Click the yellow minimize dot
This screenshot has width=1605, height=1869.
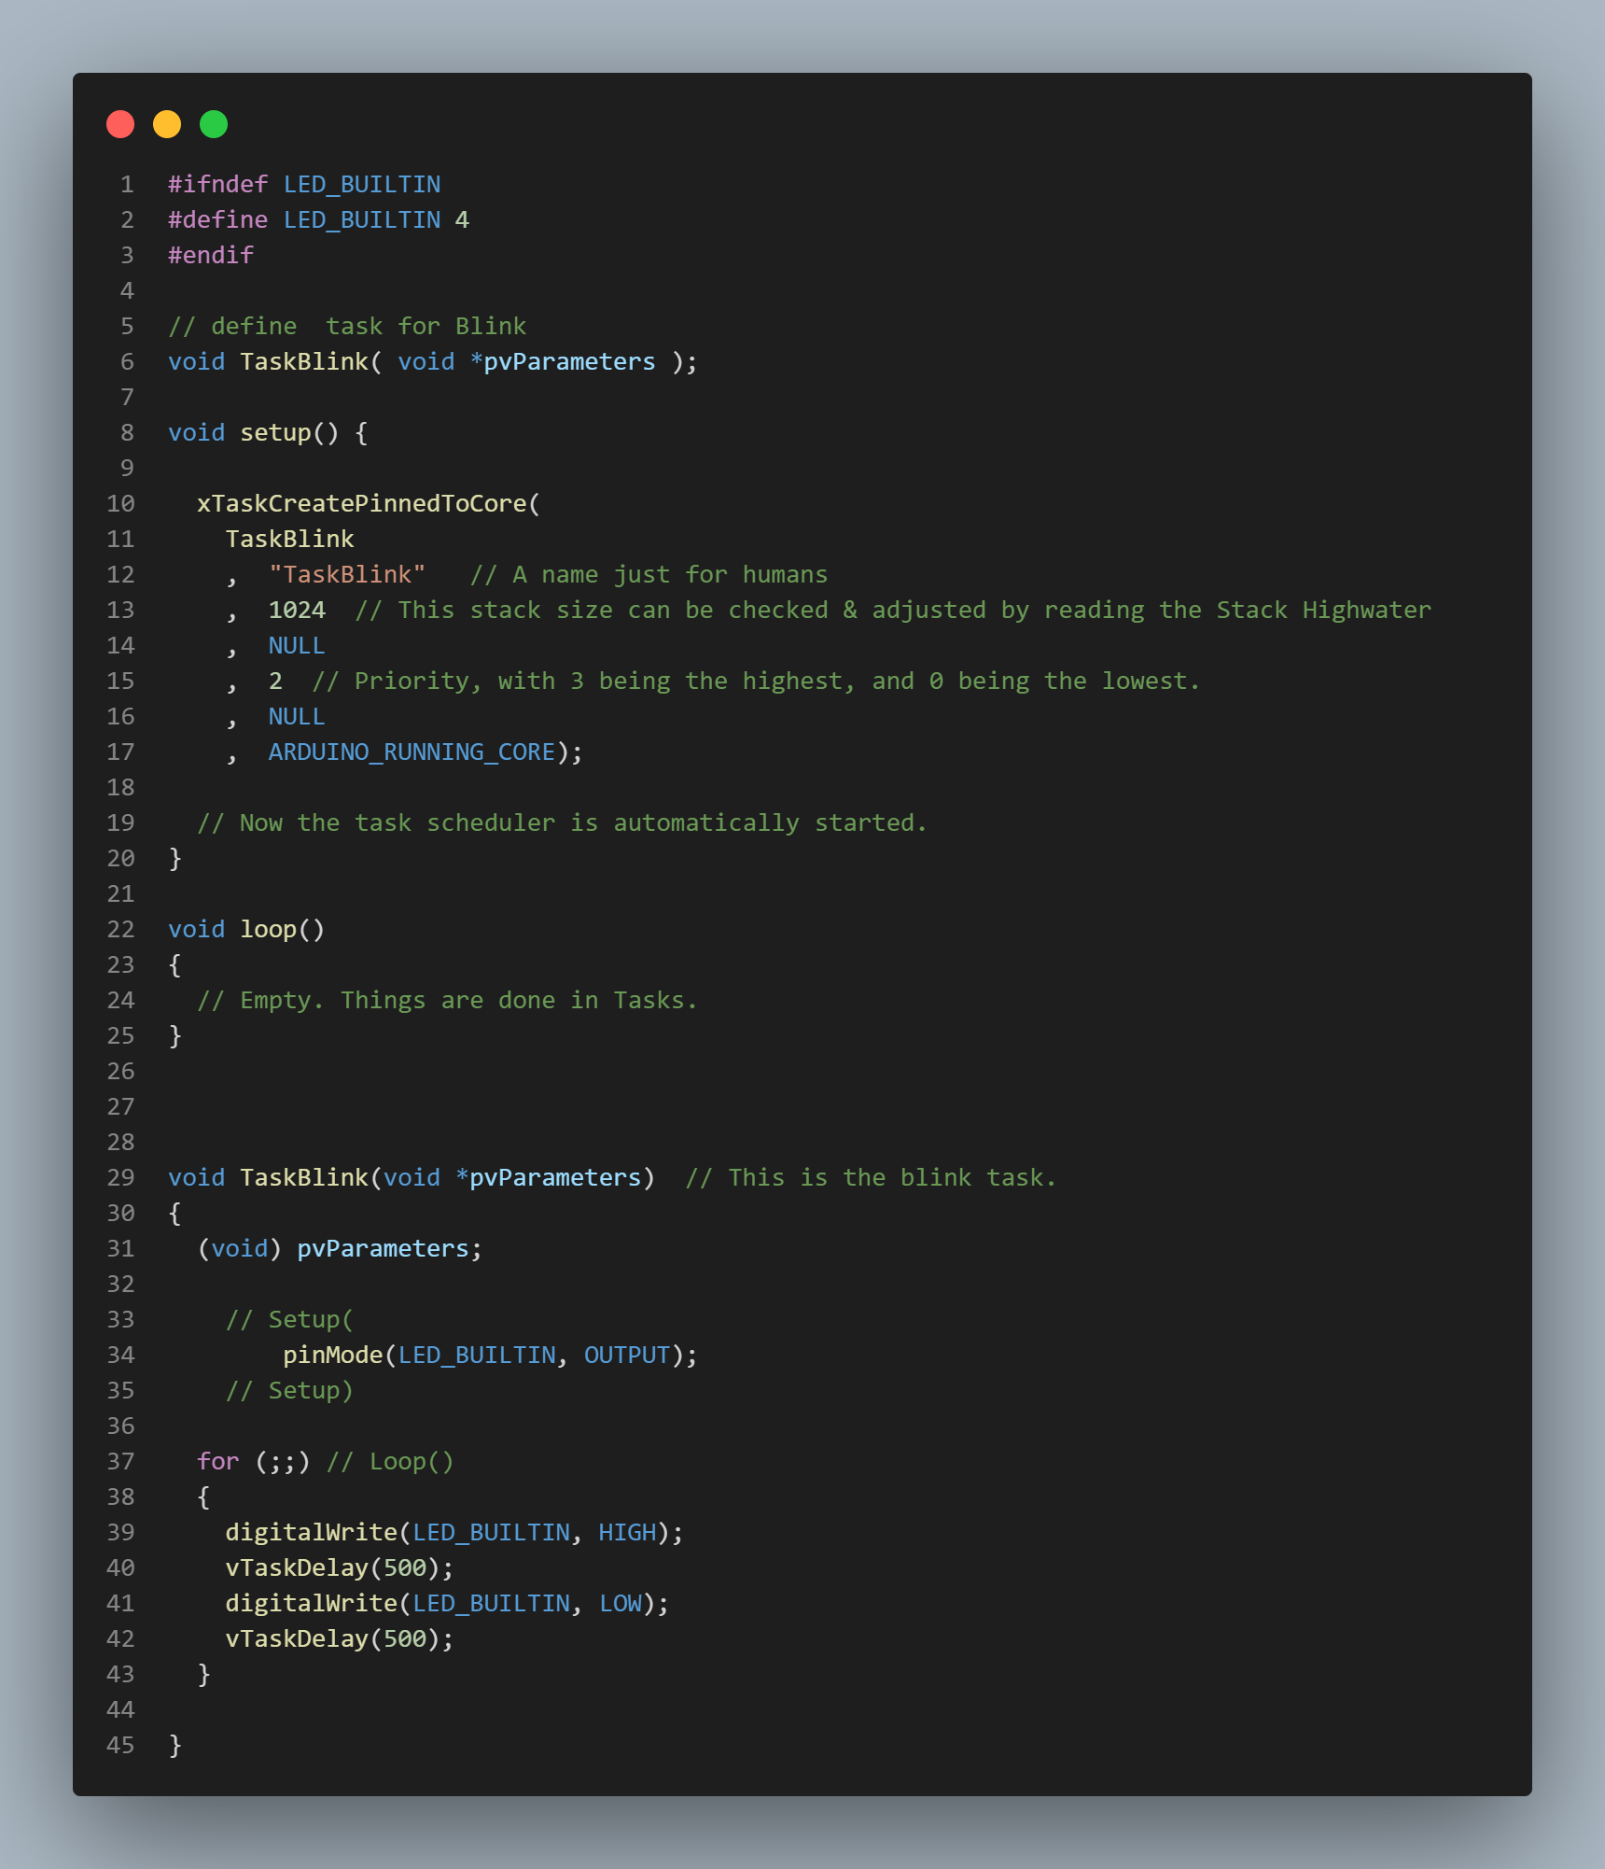click(167, 124)
